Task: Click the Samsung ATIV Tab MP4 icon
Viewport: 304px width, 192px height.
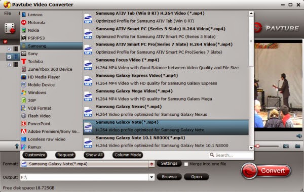Action: point(88,18)
